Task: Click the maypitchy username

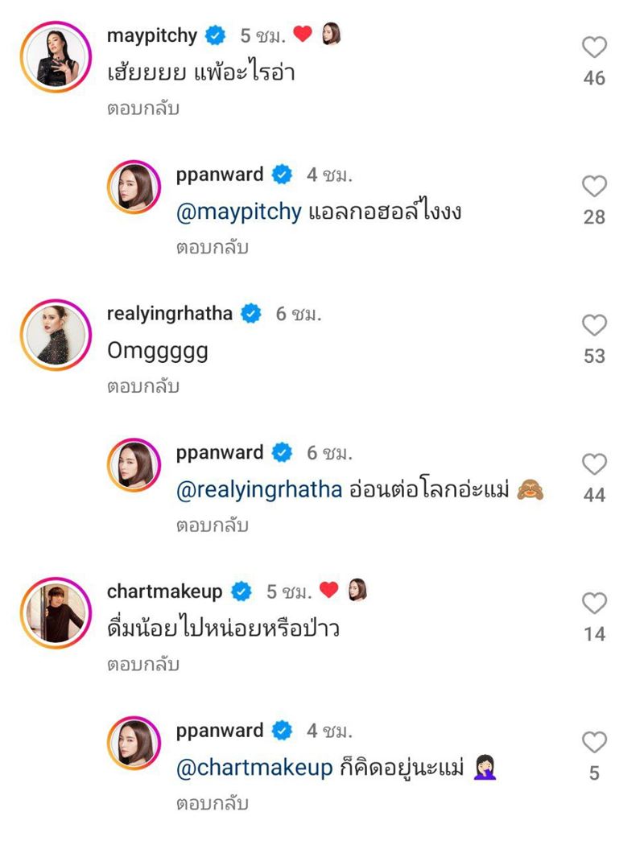Action: [152, 35]
